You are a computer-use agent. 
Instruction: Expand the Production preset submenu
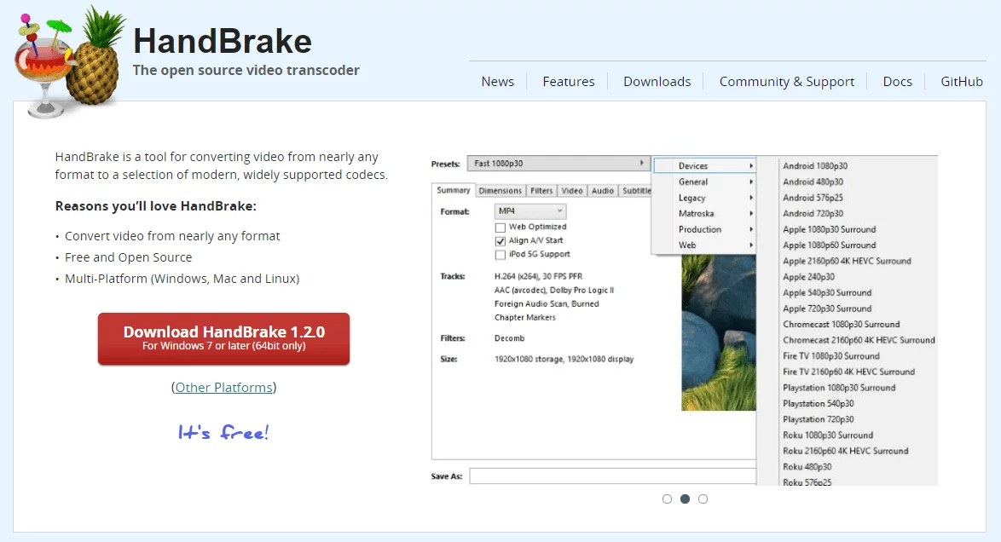[703, 229]
